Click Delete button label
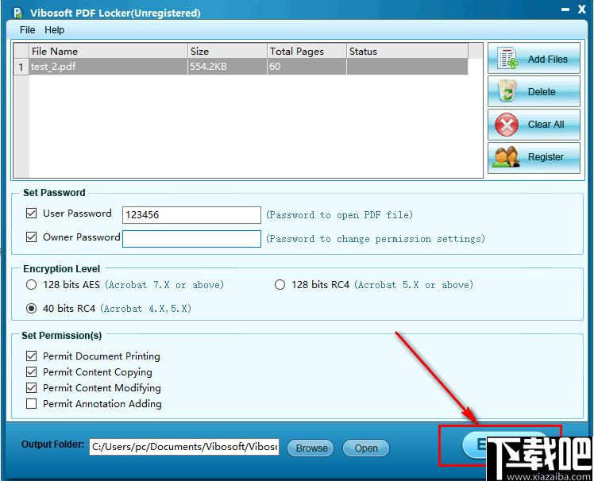 tap(542, 91)
